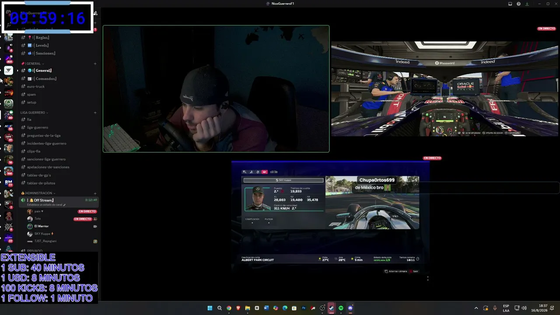This screenshot has width=560, height=315.
Task: Click El Warrior's camera icon
Action: pos(95,226)
